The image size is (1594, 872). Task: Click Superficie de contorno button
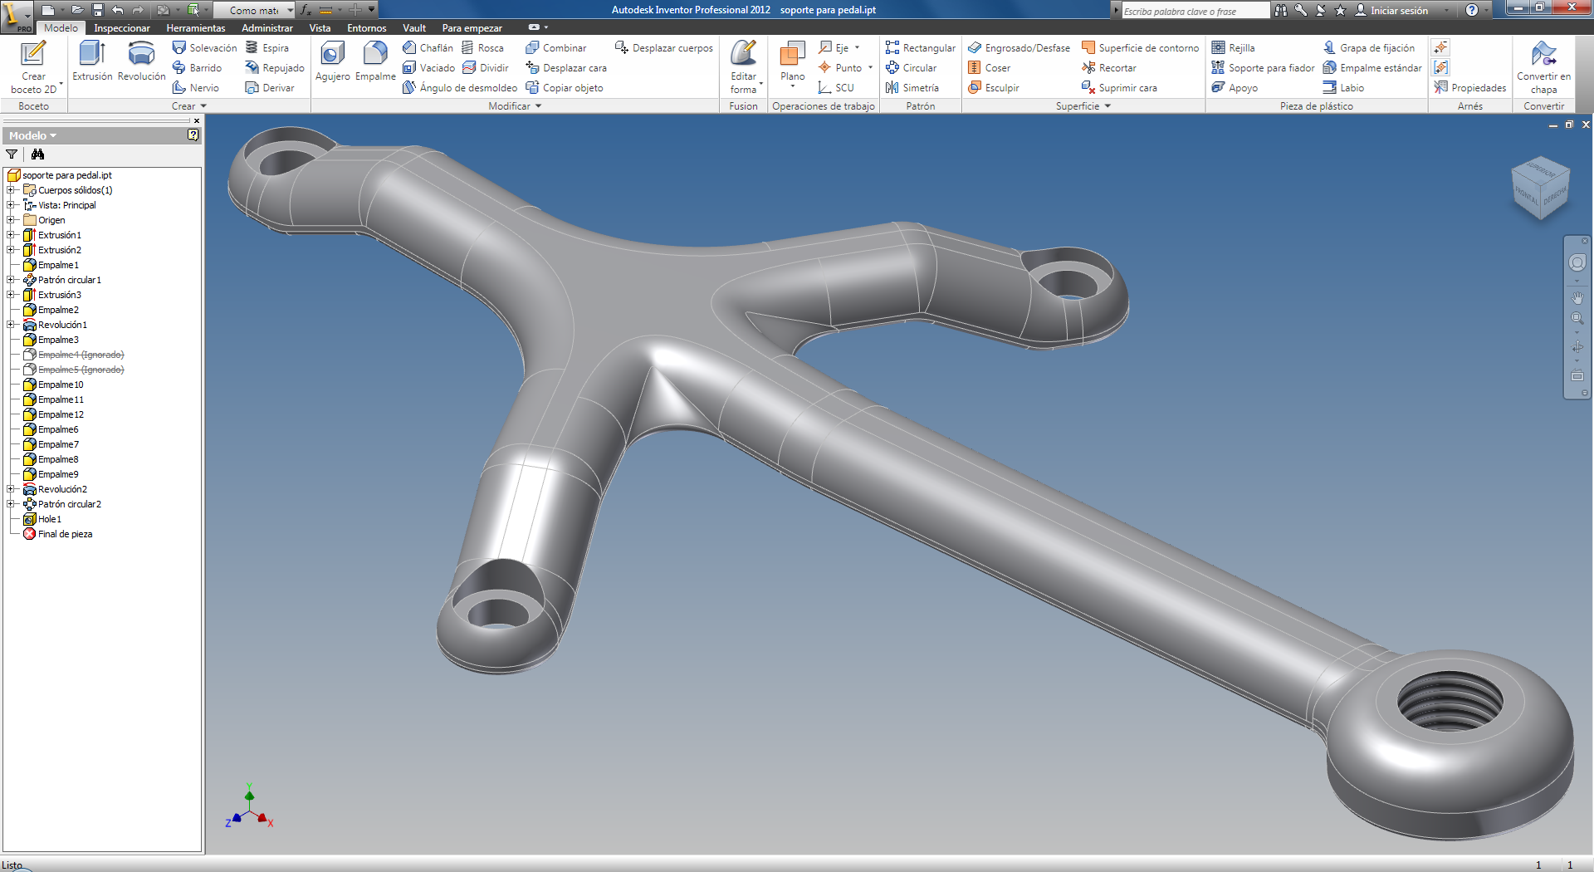pyautogui.click(x=1140, y=48)
